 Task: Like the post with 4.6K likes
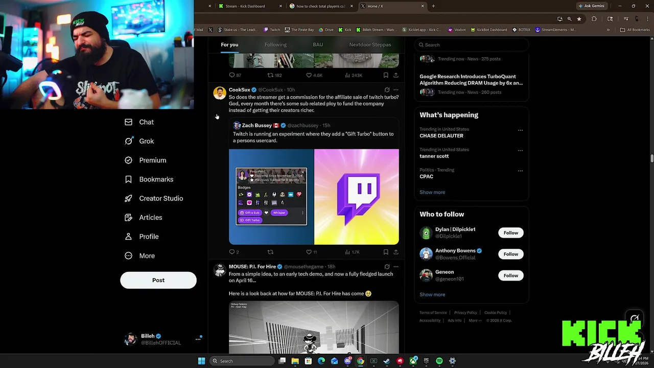(x=314, y=75)
